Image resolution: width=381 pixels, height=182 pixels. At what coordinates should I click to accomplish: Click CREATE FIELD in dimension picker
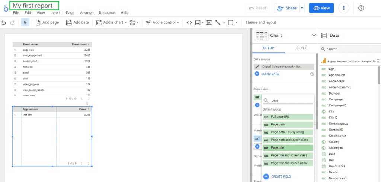tap(281, 176)
